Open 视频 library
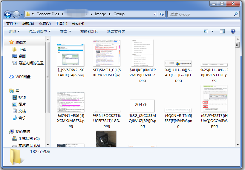This screenshot has width=245, height=170. (x=22, y=98)
